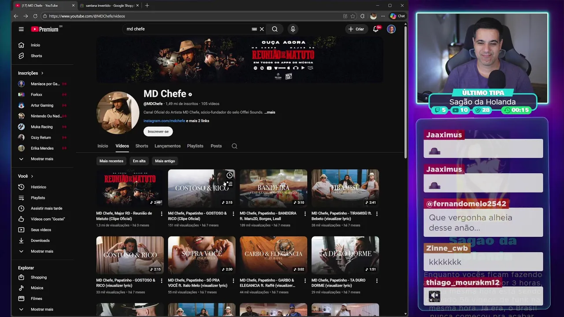Play the GARBO & ELEGÂNCIA thumbnail
The width and height of the screenshot is (564, 317).
click(x=274, y=255)
